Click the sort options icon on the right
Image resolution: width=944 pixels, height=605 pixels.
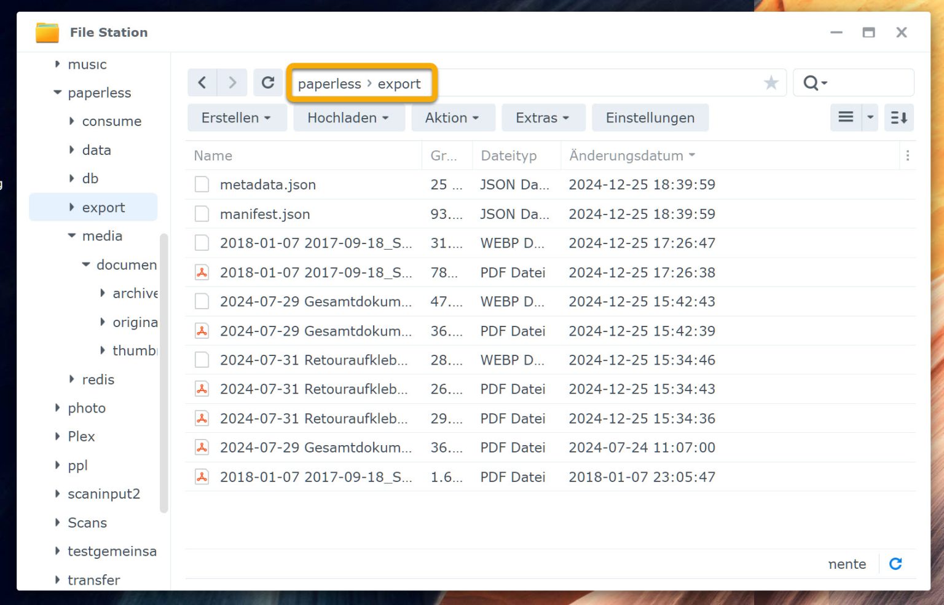[x=899, y=117]
